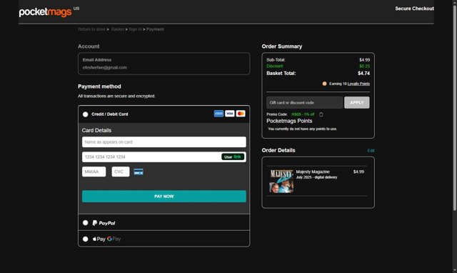The image size is (457, 273).
Task: Click the Google Pay logo
Action: point(114,239)
